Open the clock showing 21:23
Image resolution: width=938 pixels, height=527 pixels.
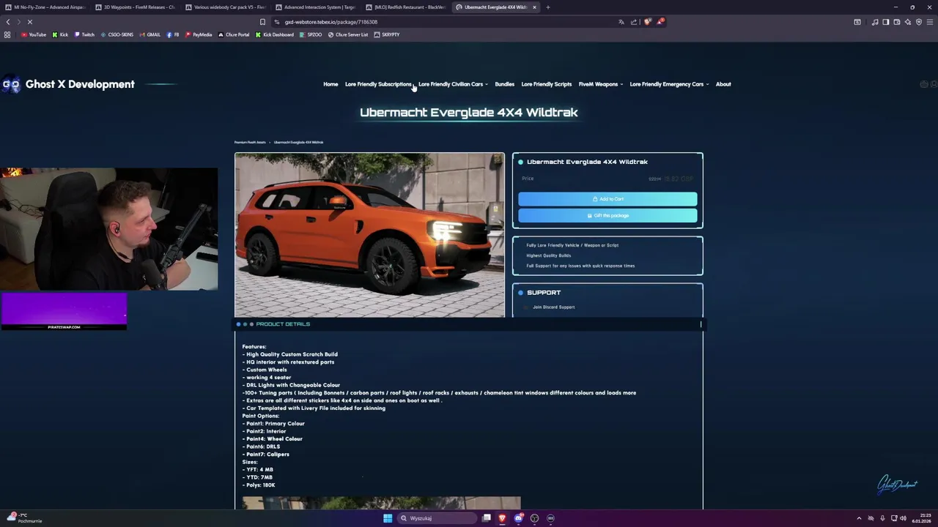(921, 518)
